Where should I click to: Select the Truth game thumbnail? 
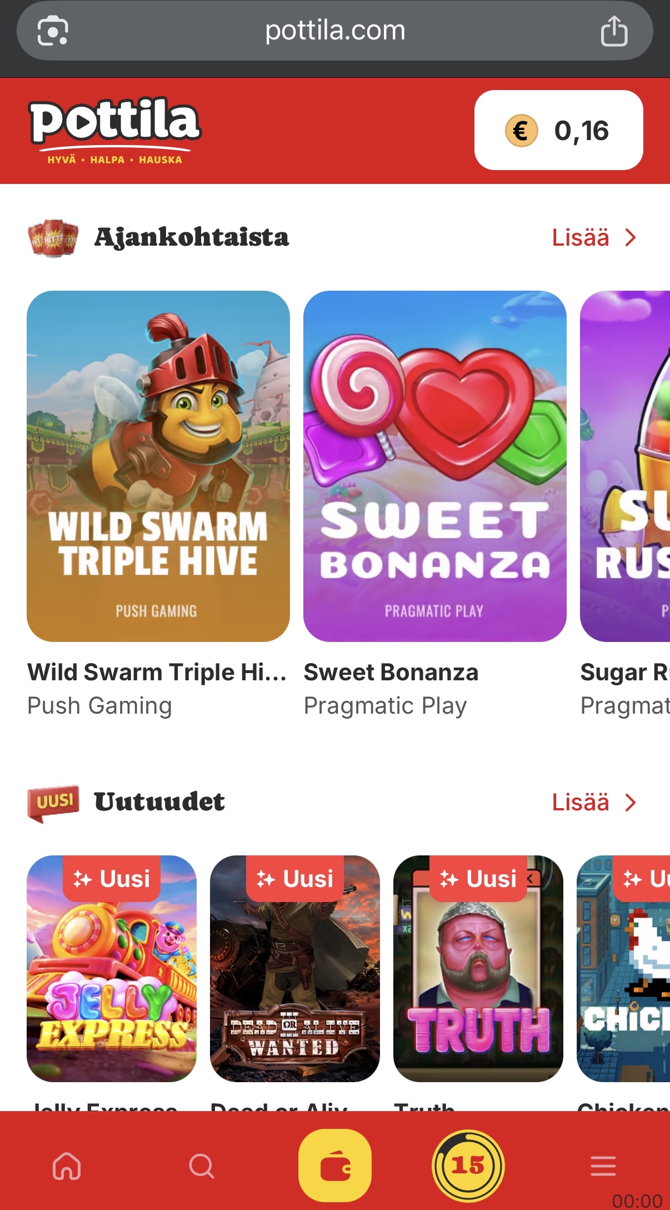click(478, 968)
